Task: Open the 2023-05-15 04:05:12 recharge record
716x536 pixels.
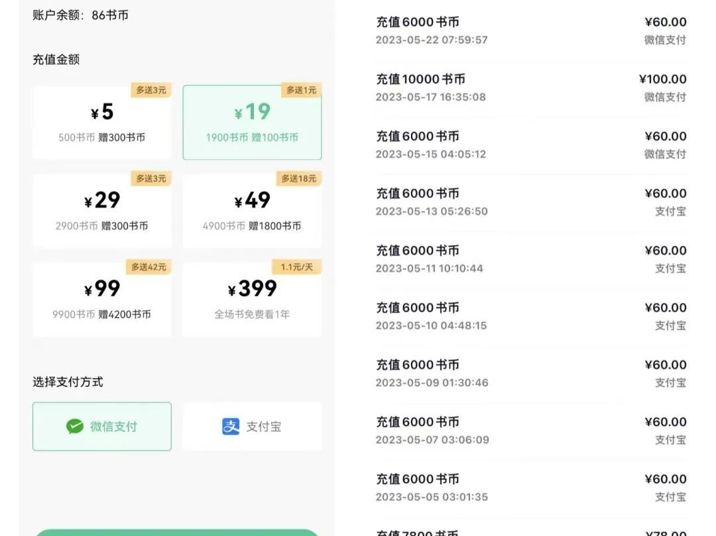Action: pyautogui.click(x=530, y=144)
